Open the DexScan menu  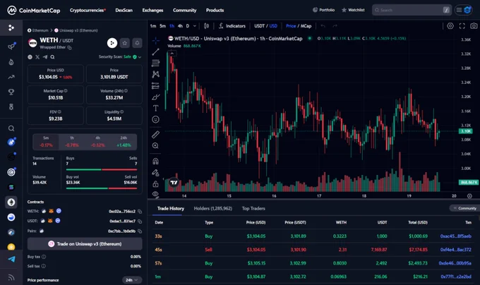point(124,10)
